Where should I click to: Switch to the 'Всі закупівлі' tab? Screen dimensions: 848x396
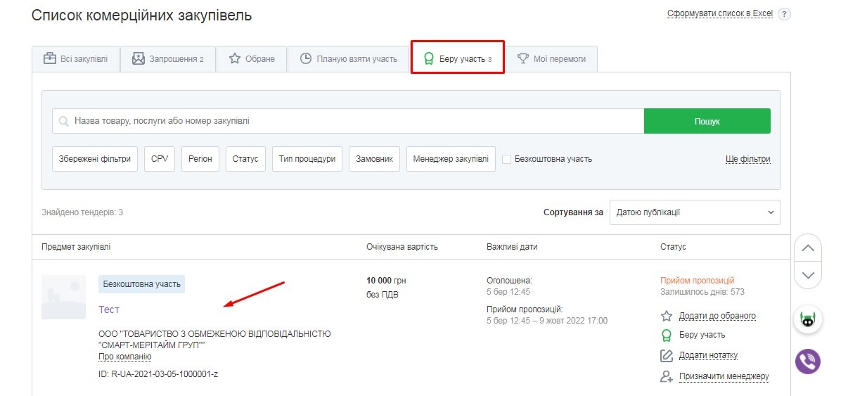(75, 59)
